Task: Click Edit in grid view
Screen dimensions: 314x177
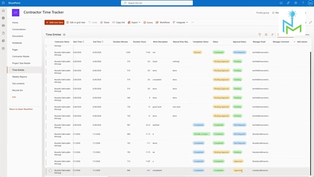Action: [76, 23]
